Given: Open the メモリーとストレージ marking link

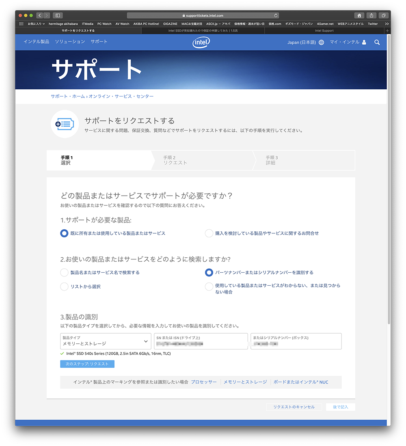Looking at the screenshot, I should (245, 382).
